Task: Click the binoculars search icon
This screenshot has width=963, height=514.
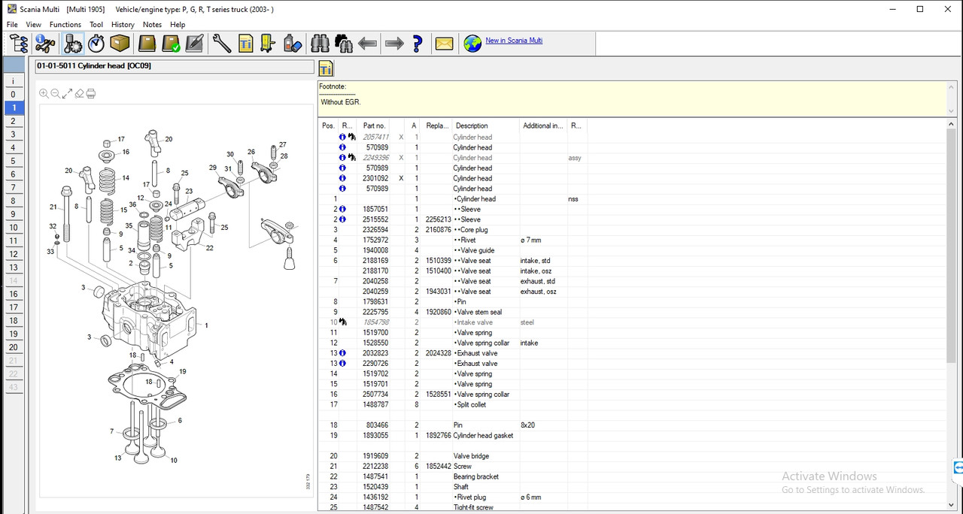Action: pyautogui.click(x=320, y=44)
